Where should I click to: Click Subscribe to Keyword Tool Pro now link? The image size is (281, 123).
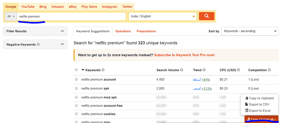pos(184,55)
